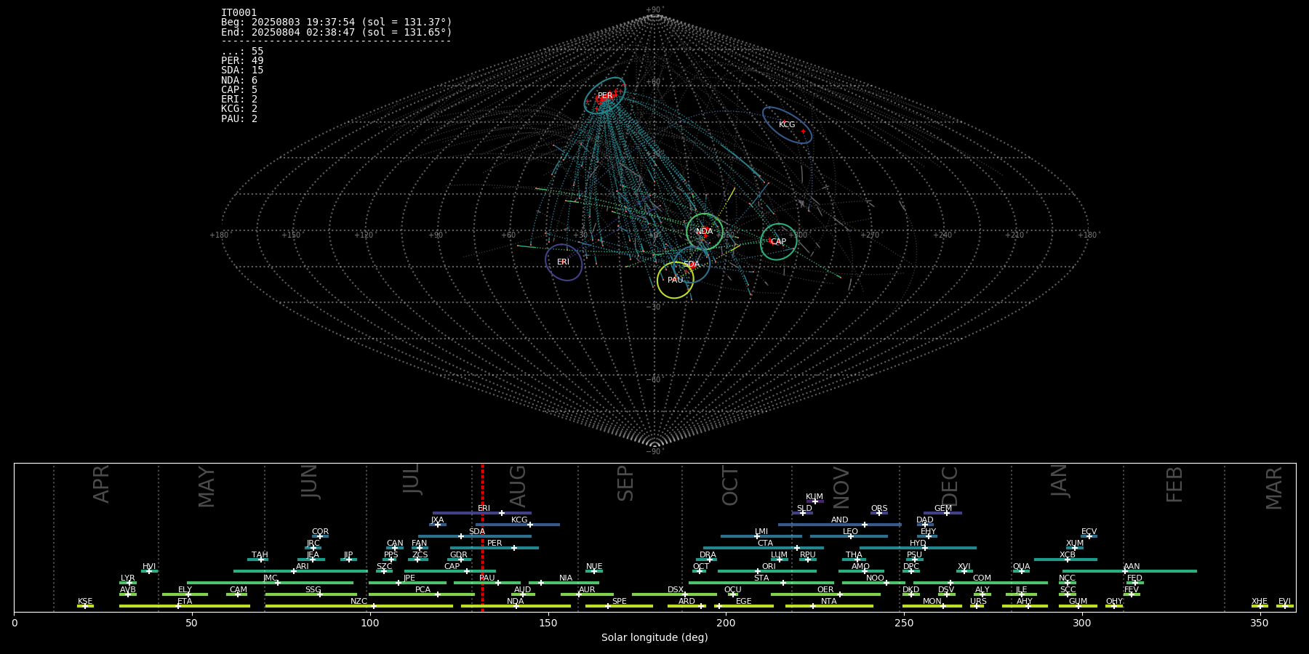The image size is (1309, 654).
Task: Select the 'SDA: 15' count entry
Action: [242, 70]
